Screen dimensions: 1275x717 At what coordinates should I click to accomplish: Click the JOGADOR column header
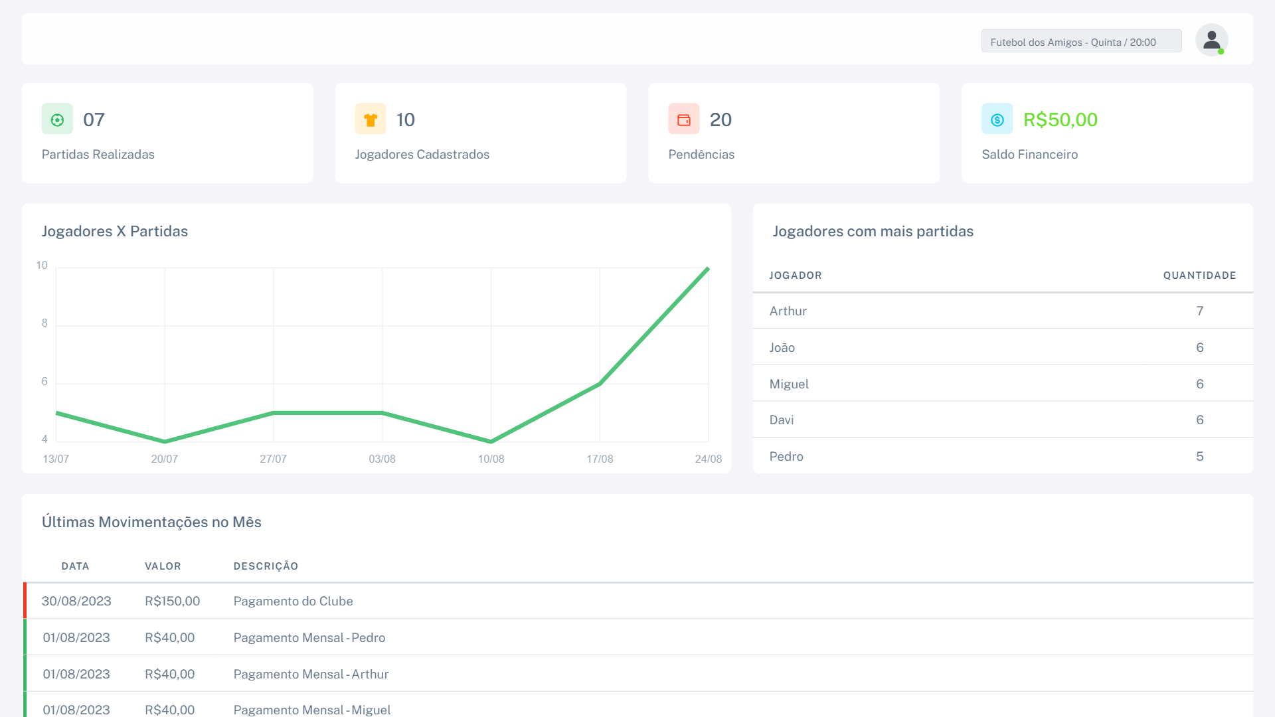point(796,276)
